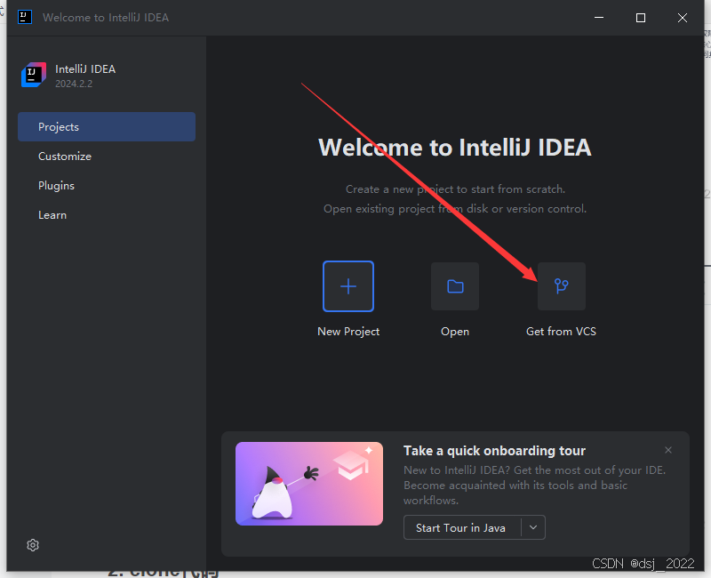The width and height of the screenshot is (711, 578).
Task: Expand the Start Tour dropdown arrow
Action: tap(533, 527)
